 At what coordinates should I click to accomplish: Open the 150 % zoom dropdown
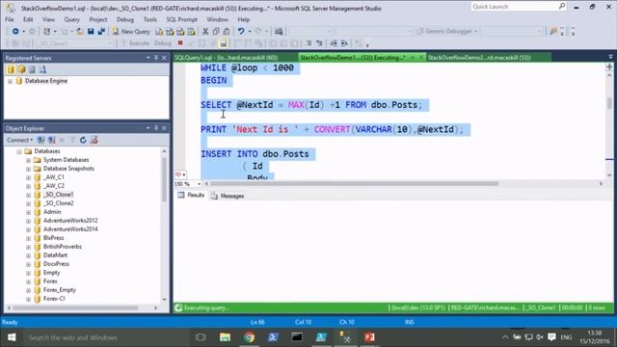click(x=199, y=184)
